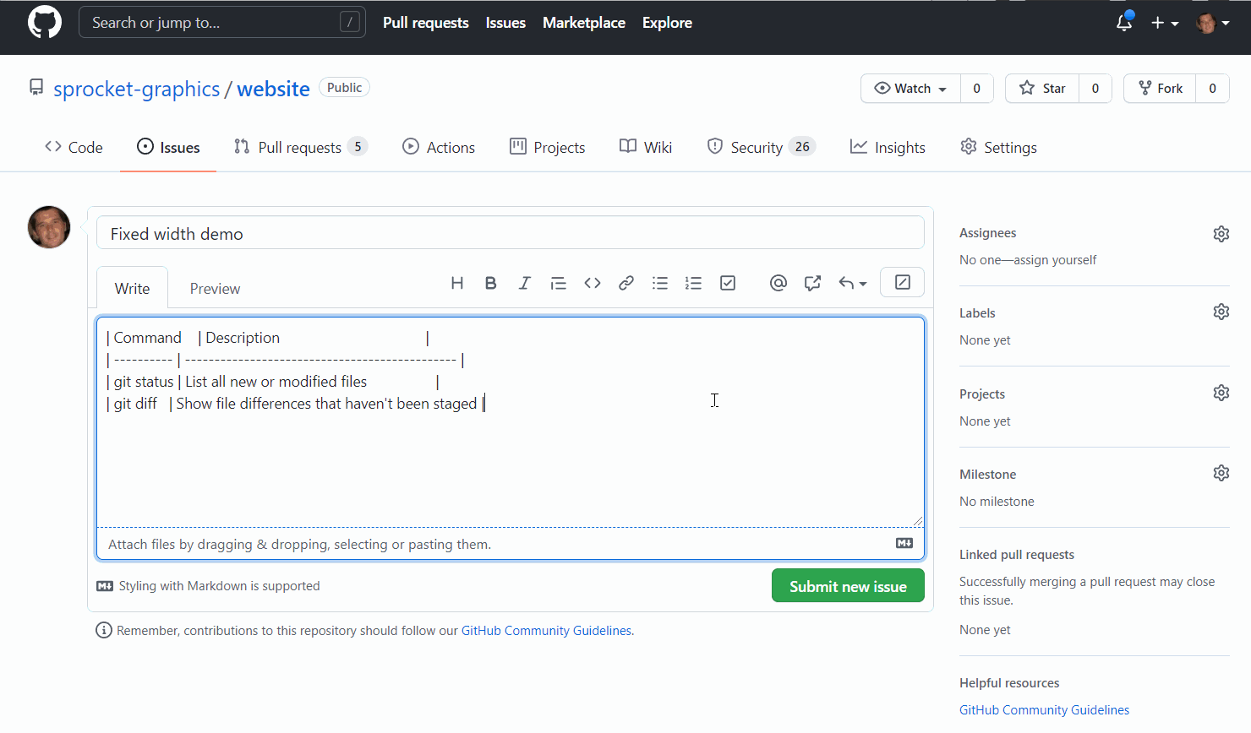This screenshot has height=733, width=1251.
Task: Add a numbered list
Action: 694,282
